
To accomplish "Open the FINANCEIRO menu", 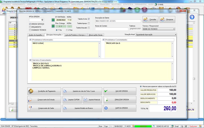I will coord(105,4).
